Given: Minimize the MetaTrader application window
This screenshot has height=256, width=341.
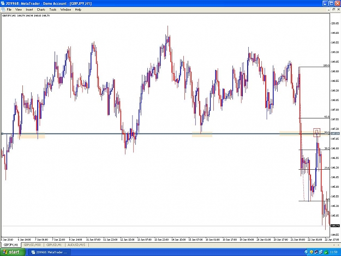Looking at the screenshot, I should (x=325, y=3).
